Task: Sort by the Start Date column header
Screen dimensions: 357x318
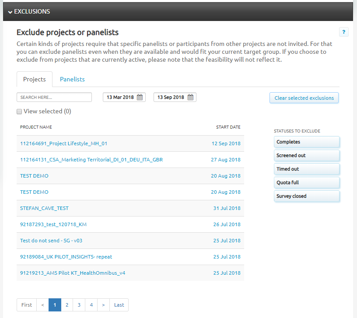Action: [228, 127]
